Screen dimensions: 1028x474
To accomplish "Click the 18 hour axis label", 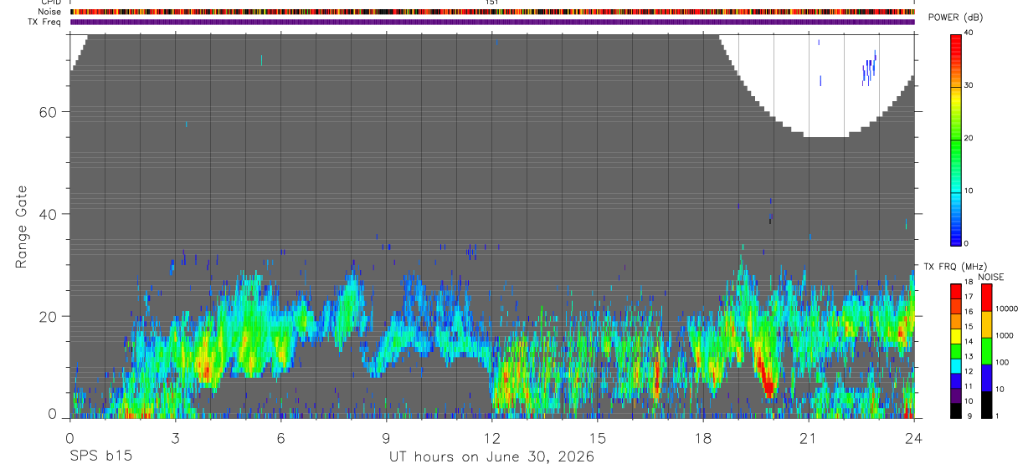I will click(x=703, y=438).
